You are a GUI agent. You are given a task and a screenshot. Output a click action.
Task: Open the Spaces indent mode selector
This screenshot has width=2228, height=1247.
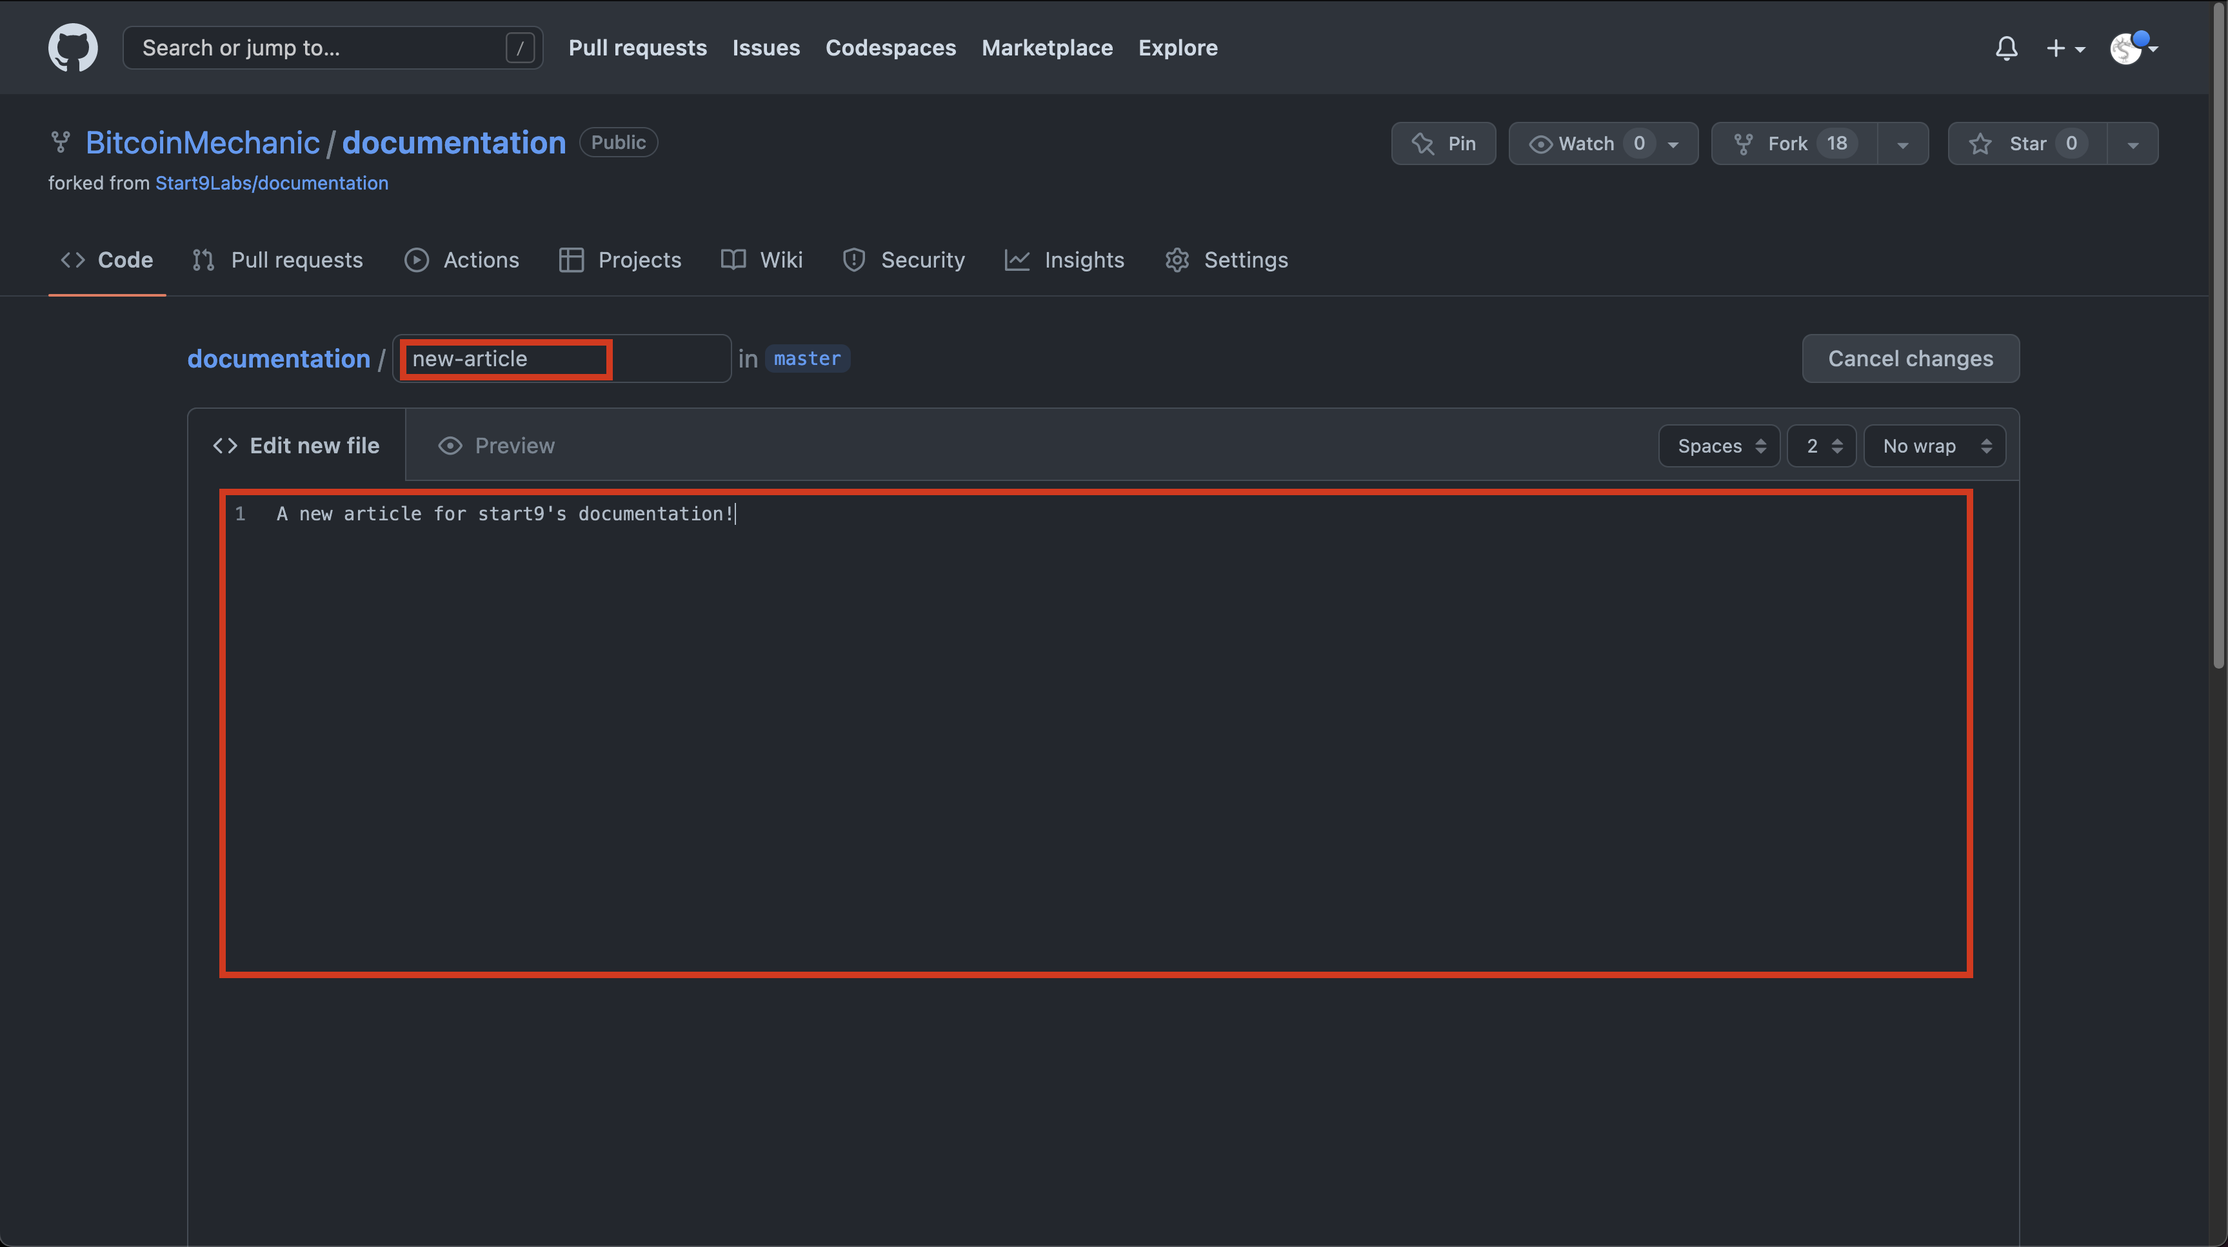click(1718, 446)
